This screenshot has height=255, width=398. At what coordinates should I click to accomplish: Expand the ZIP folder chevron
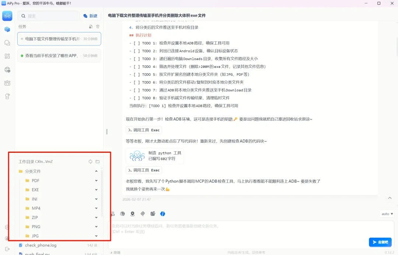click(96, 217)
